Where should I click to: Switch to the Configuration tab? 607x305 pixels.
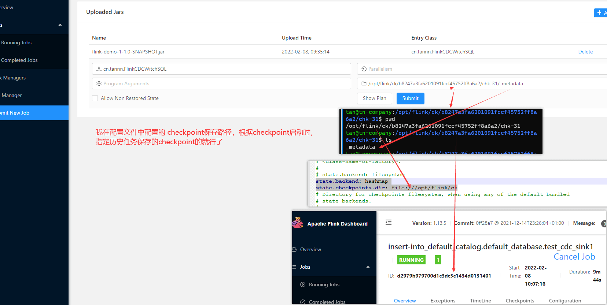(x=565, y=301)
